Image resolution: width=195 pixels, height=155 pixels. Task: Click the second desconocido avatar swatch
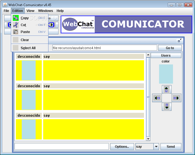tap(29, 100)
